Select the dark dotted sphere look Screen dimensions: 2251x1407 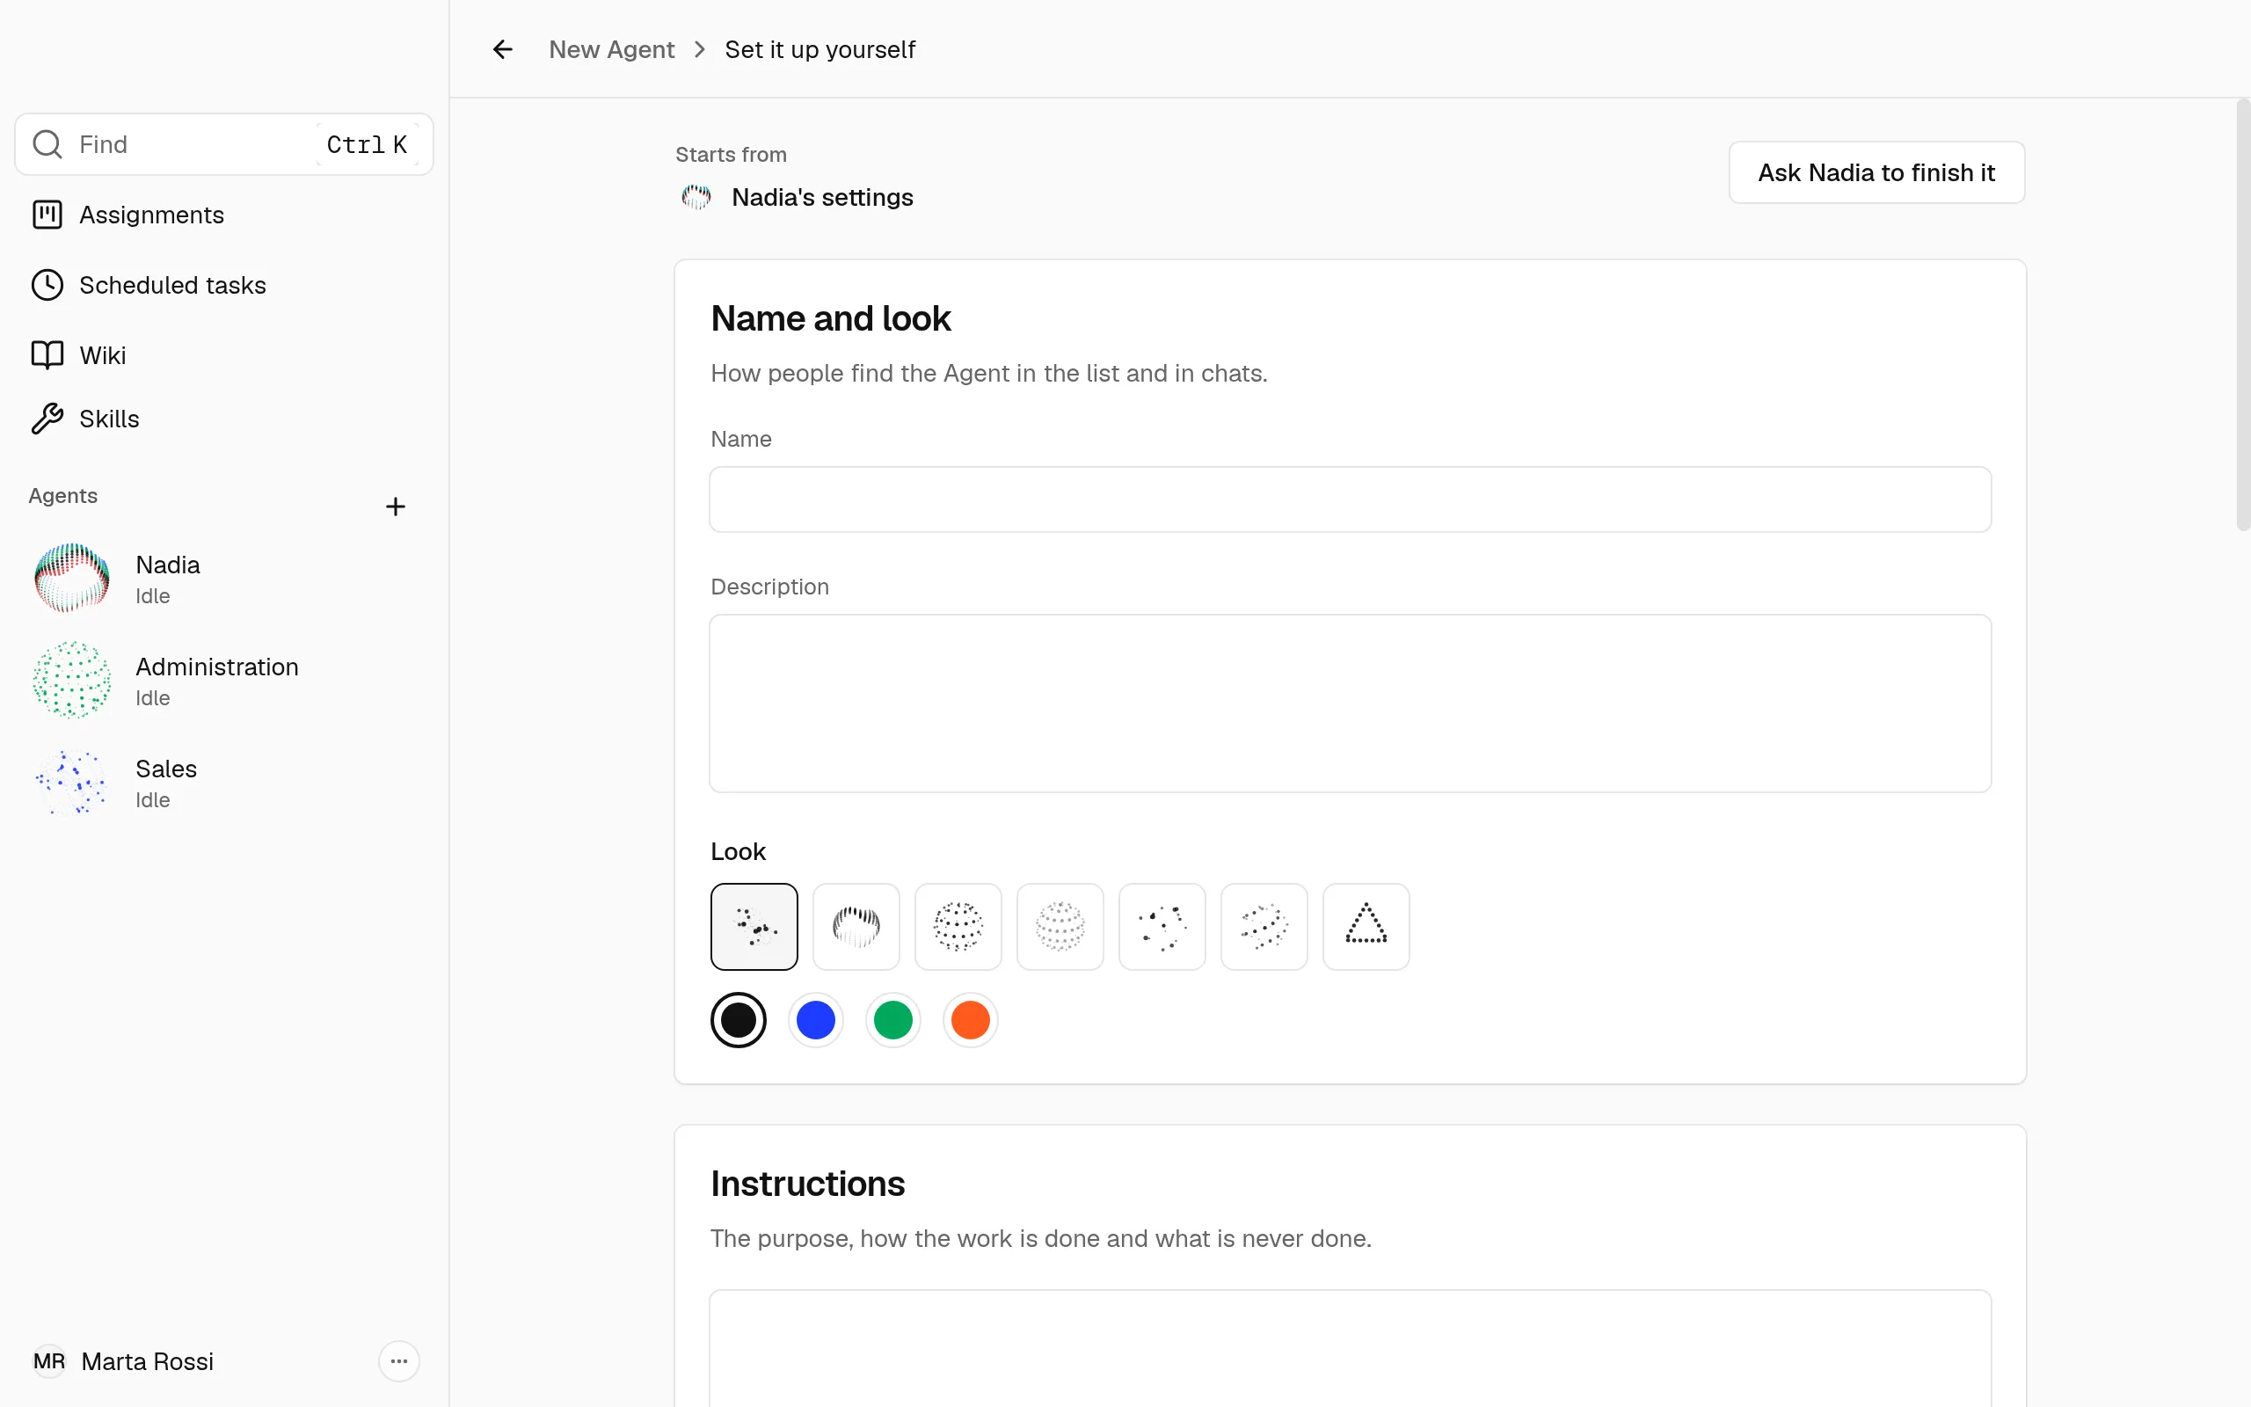click(958, 927)
